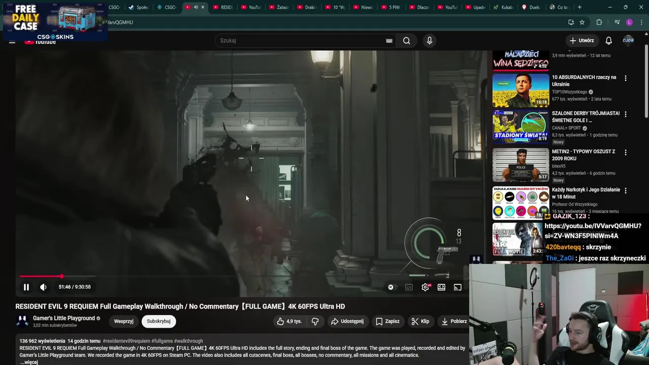The image size is (649, 365).
Task: Open Gamer's Little Playground channel avatar
Action: (x=22, y=321)
